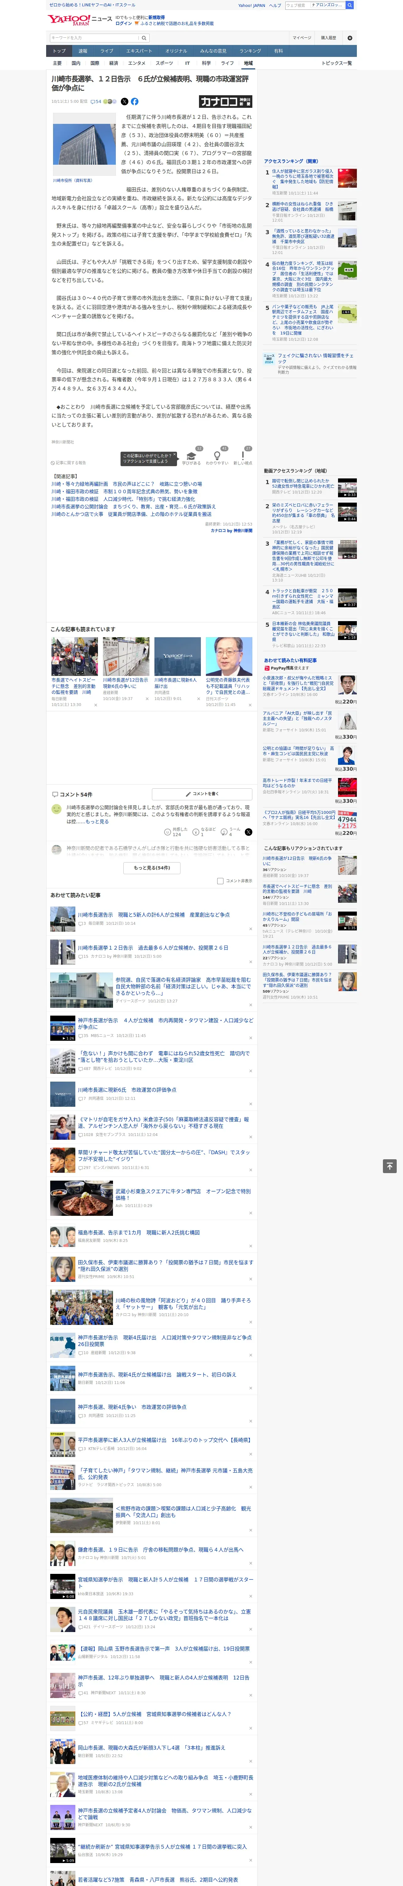Viewport: 403px width, 1886px height.
Task: Click the コメントを書く button
Action: click(202, 794)
